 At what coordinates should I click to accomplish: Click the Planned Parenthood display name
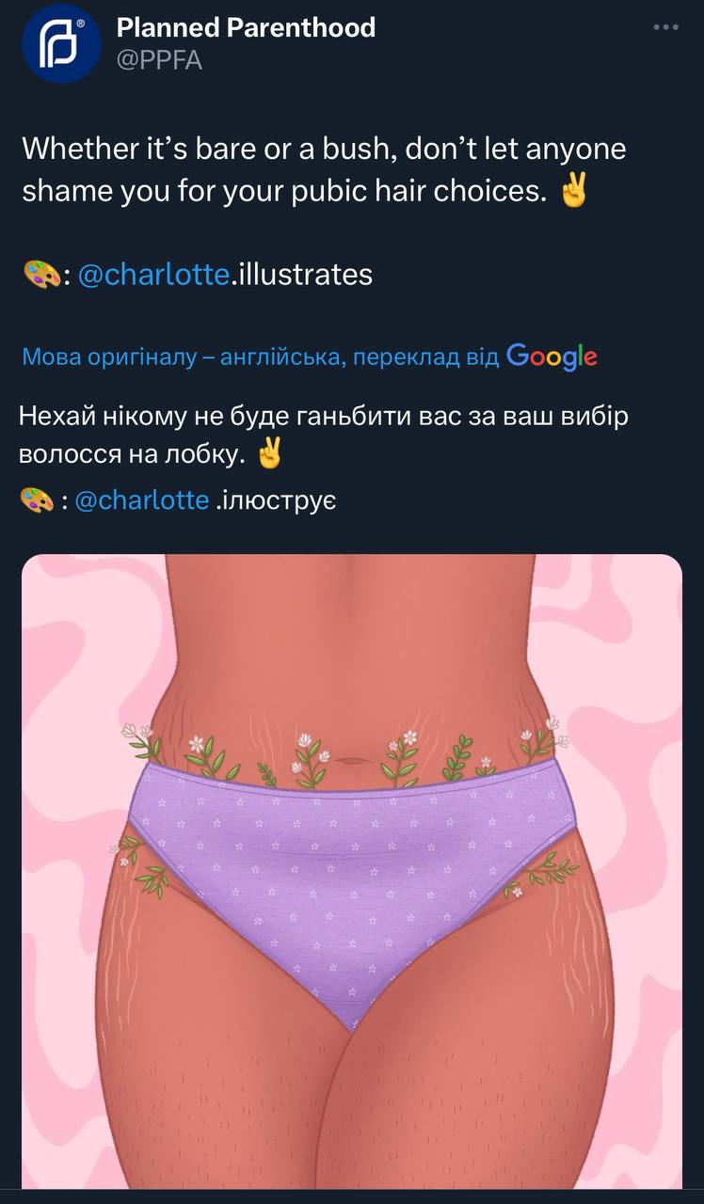pos(246,28)
